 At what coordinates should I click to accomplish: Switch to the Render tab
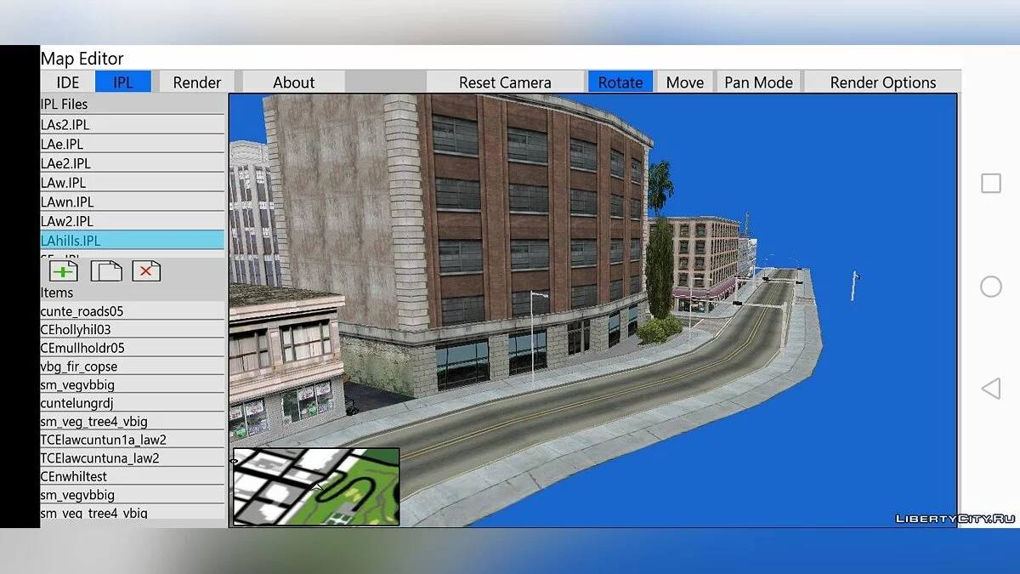pos(196,82)
